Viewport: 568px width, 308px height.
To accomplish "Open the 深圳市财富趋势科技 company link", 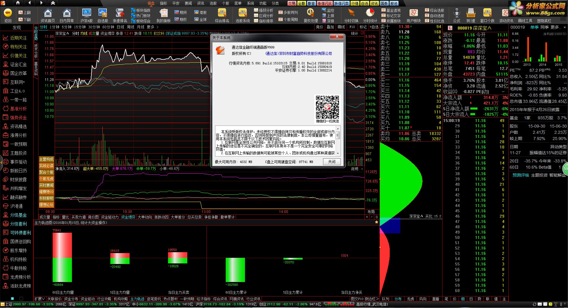I will (298, 53).
